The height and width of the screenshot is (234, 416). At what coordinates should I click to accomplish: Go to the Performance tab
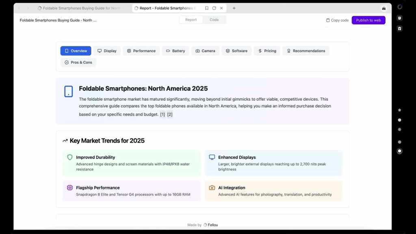click(x=141, y=51)
